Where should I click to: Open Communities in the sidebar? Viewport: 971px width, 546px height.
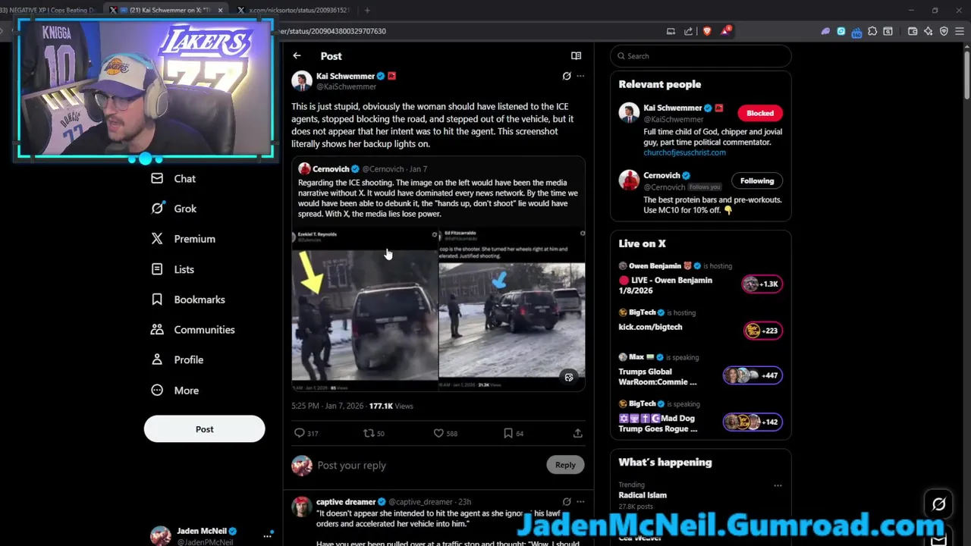193,330
